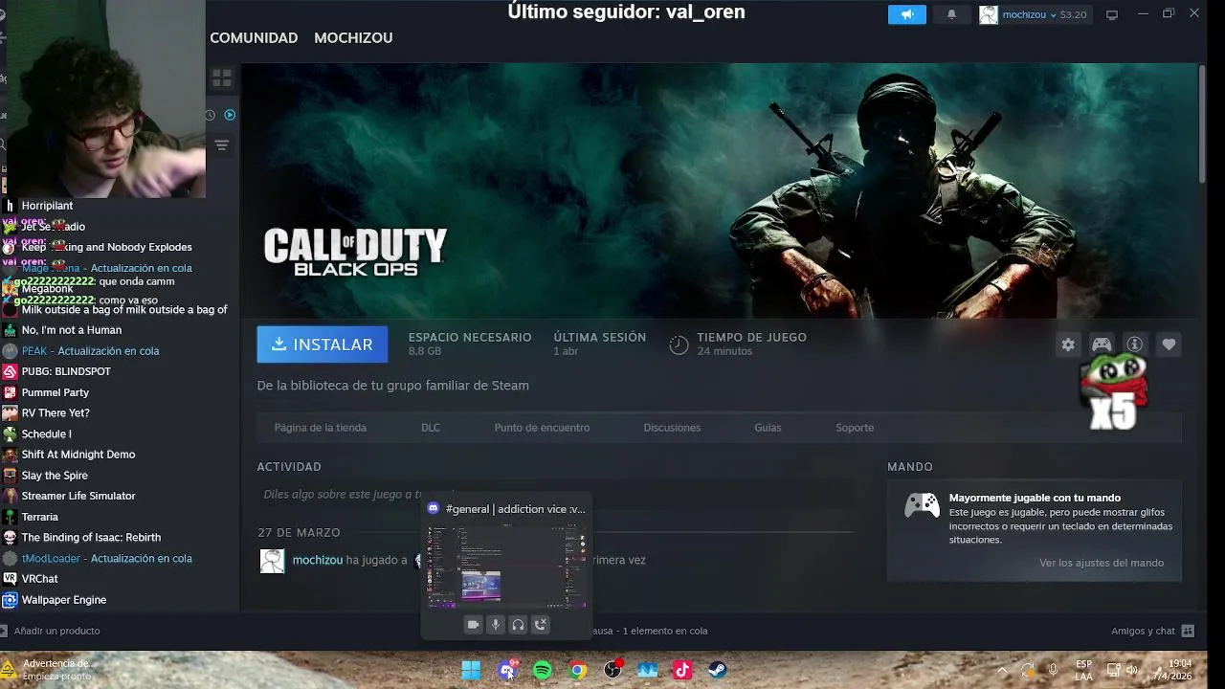Mute microphone in Discord preview toolbar
Screen dimensions: 1225x689
tap(495, 625)
